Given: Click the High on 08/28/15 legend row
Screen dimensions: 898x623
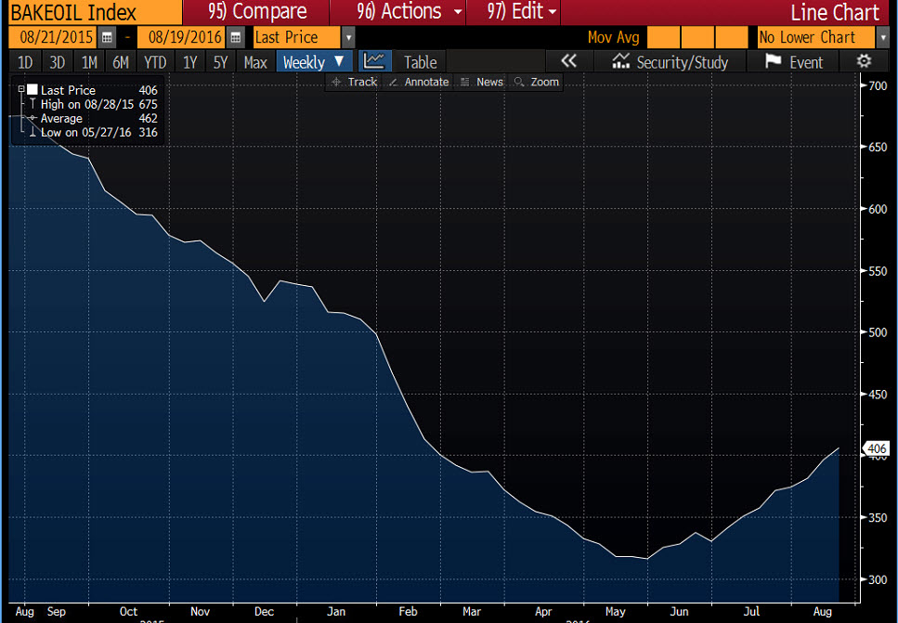Looking at the screenshot, I should coord(93,104).
